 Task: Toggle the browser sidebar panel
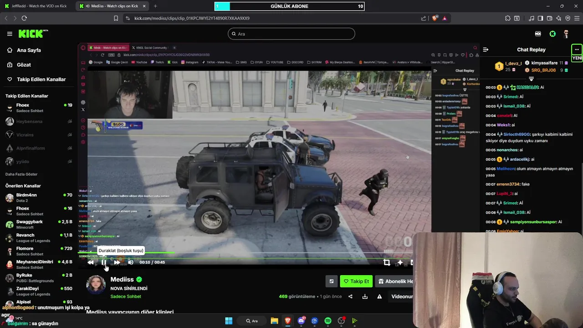(540, 18)
